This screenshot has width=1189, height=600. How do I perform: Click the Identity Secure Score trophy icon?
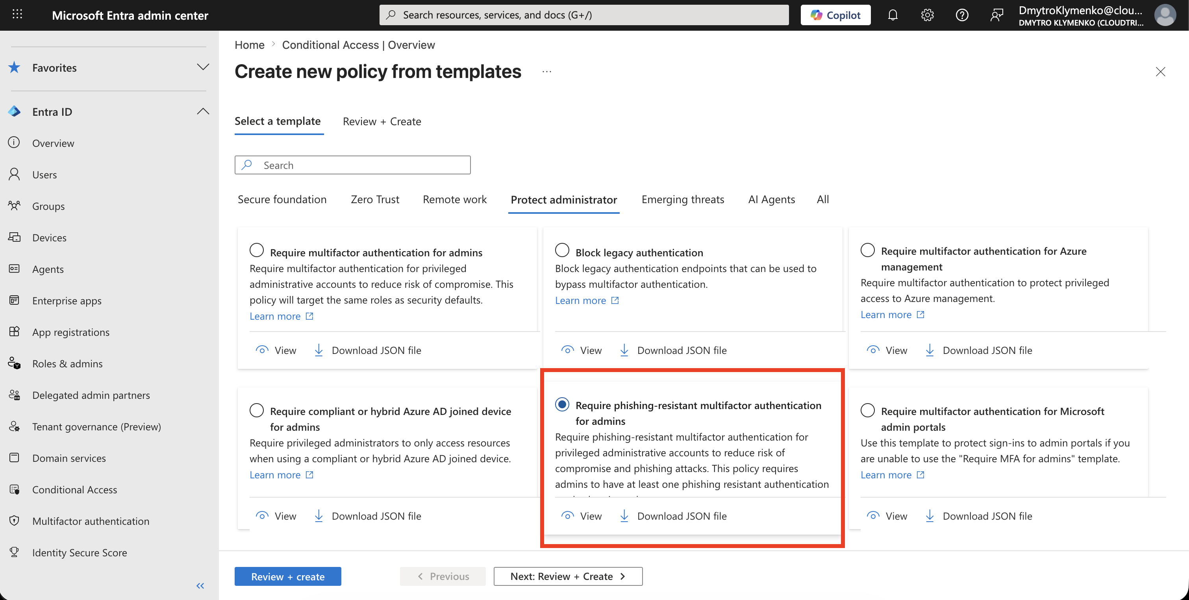tap(14, 552)
